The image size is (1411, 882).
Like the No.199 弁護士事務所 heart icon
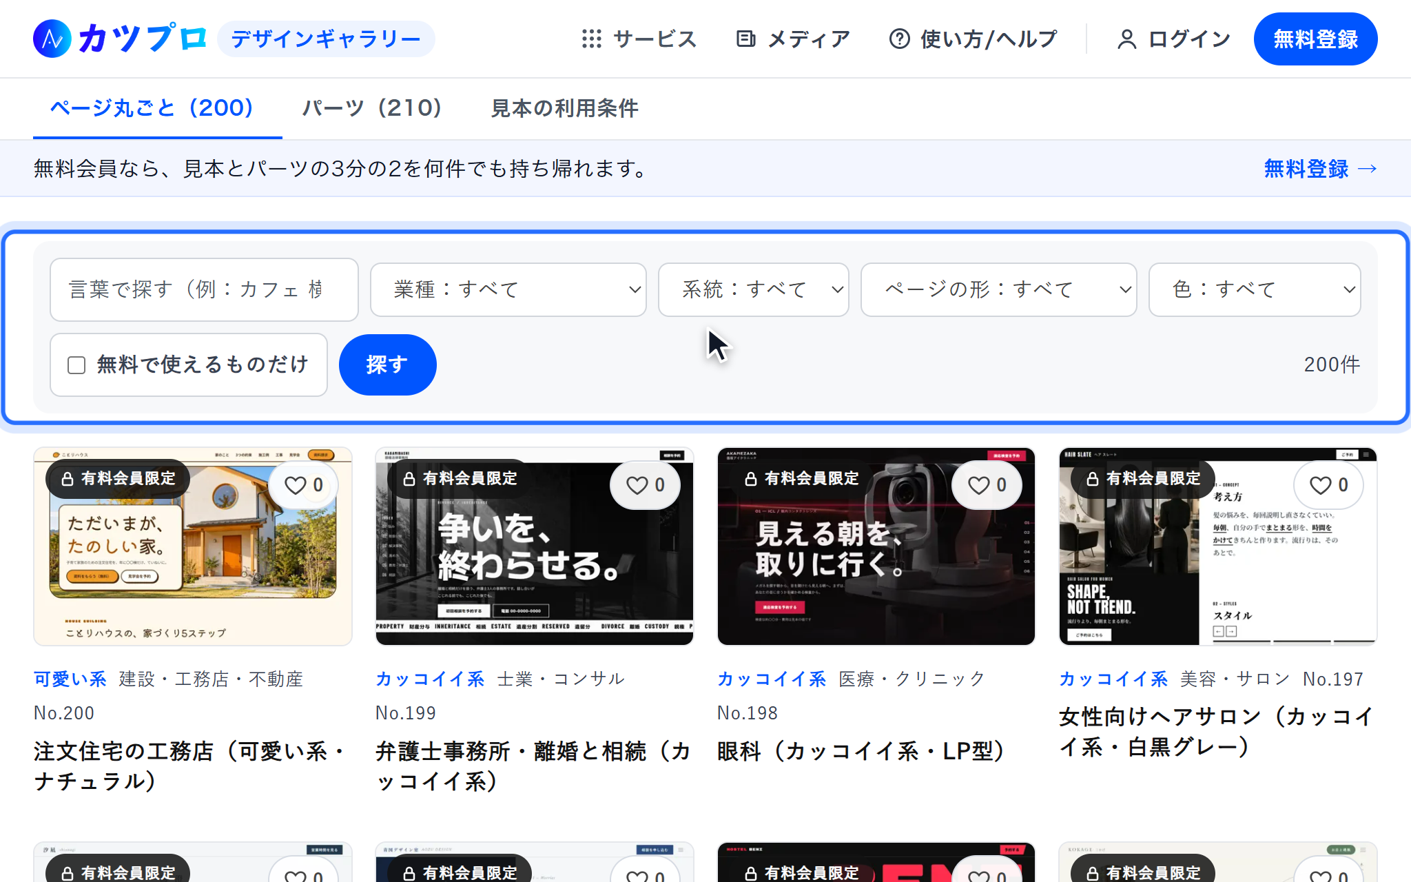coord(637,485)
